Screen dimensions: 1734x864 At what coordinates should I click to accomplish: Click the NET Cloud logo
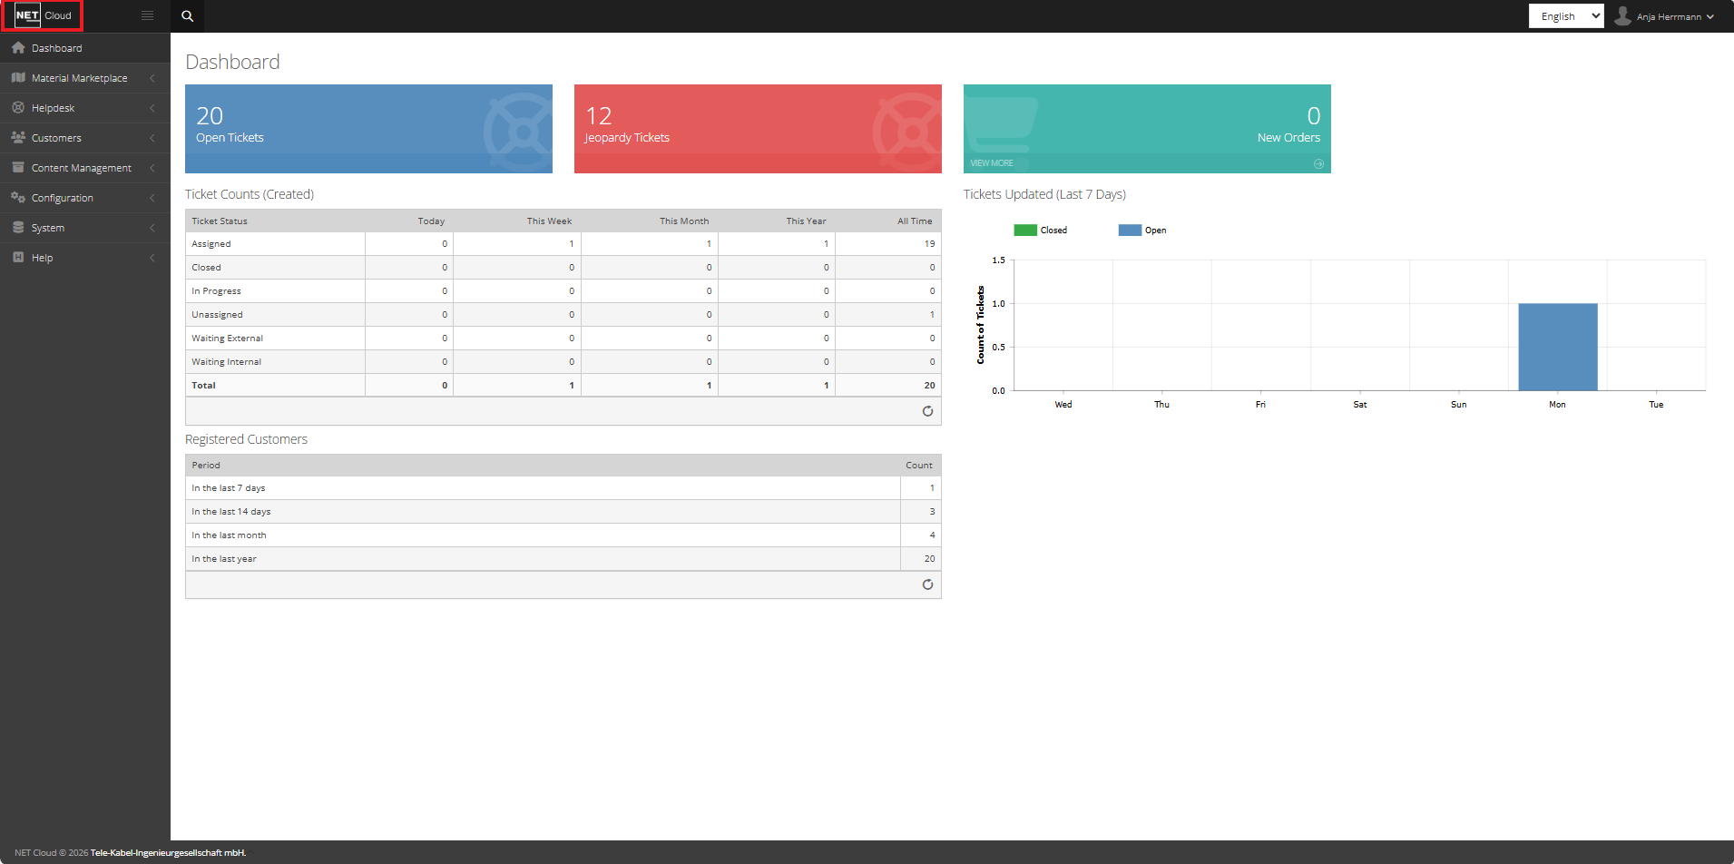coord(43,15)
